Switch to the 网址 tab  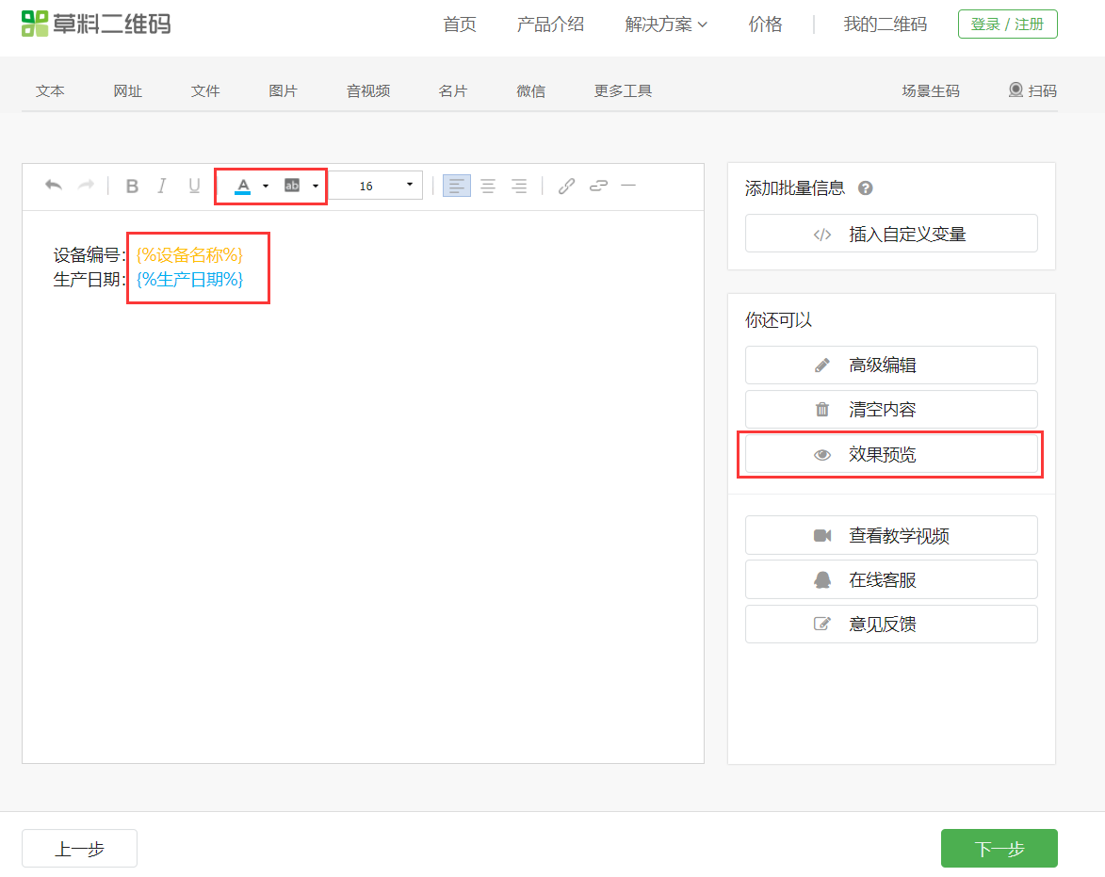(x=128, y=91)
